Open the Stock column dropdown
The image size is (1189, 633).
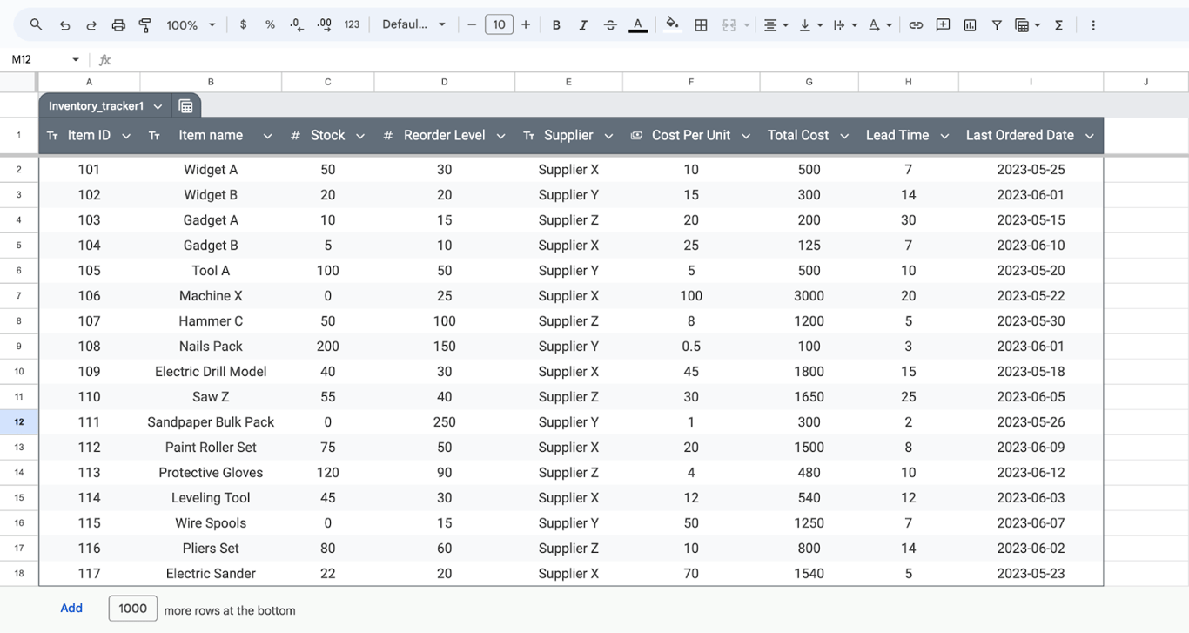(x=360, y=136)
